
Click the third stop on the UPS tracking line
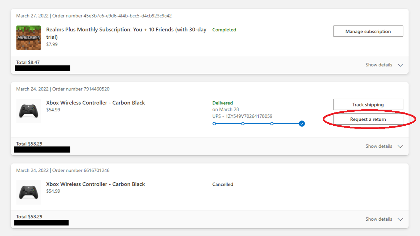(x=272, y=124)
